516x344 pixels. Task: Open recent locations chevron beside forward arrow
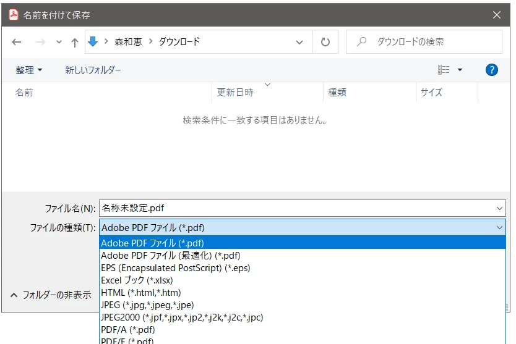pos(59,42)
